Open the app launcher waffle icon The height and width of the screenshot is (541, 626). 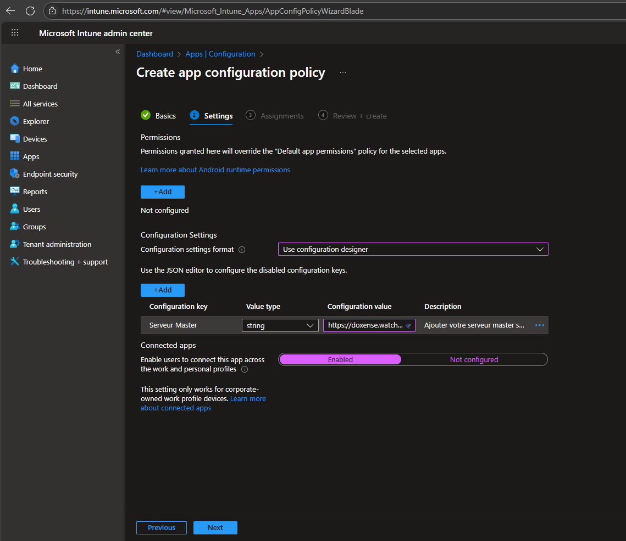pos(15,33)
